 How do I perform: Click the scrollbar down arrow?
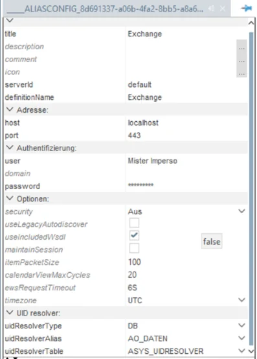coord(251,351)
